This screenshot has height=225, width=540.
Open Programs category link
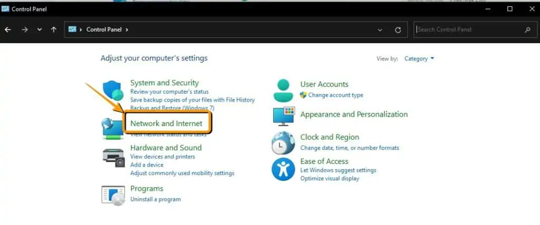point(147,189)
